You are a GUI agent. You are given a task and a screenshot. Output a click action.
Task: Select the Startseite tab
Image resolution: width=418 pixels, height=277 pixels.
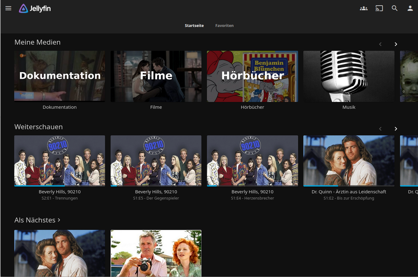pyautogui.click(x=194, y=26)
